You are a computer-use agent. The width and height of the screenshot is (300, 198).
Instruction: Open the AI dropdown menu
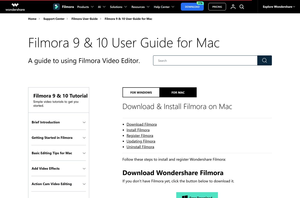102,7
